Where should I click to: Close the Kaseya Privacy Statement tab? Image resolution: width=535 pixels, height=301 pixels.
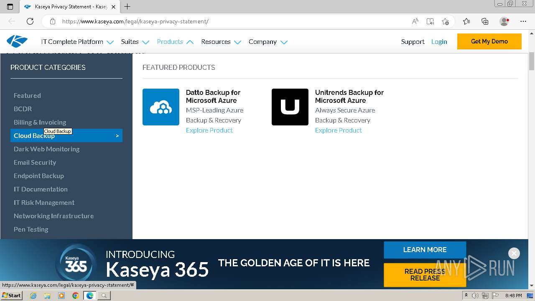tap(113, 7)
